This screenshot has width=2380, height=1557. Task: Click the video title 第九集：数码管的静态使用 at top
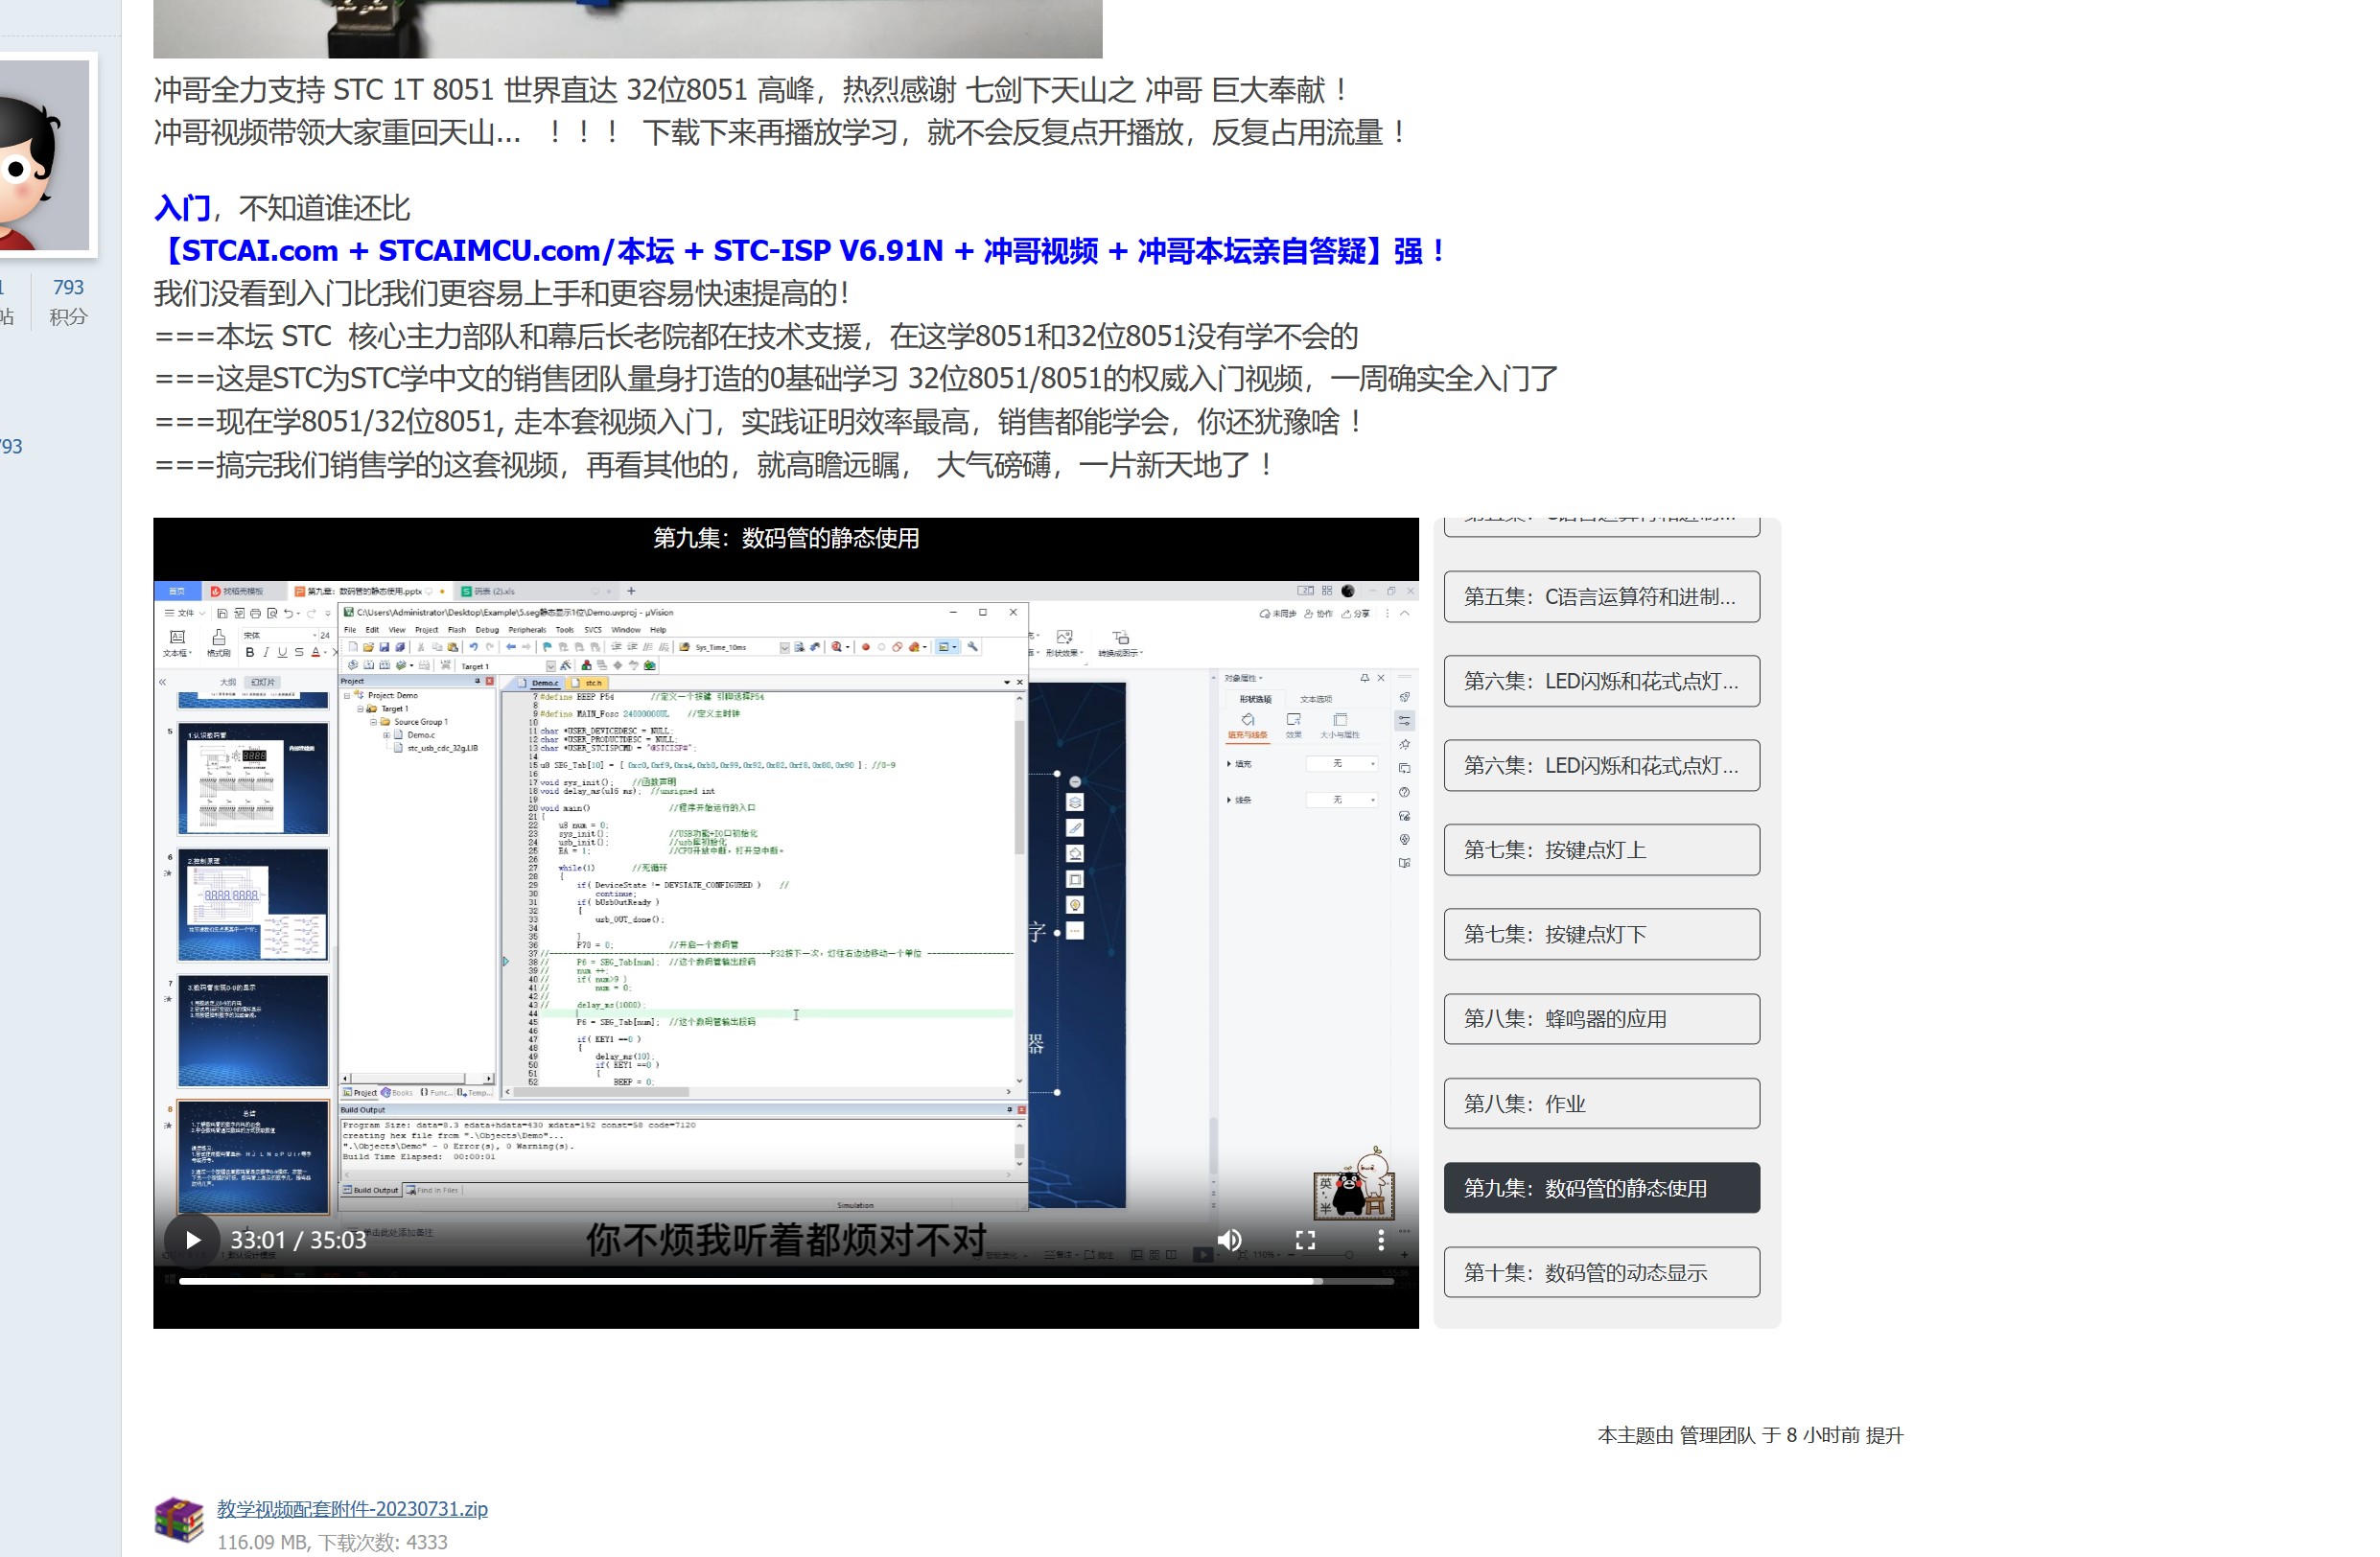click(786, 538)
